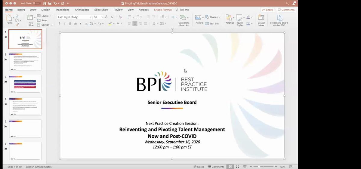Toggle Underline formatting
The image size is (361, 169).
(70, 23)
